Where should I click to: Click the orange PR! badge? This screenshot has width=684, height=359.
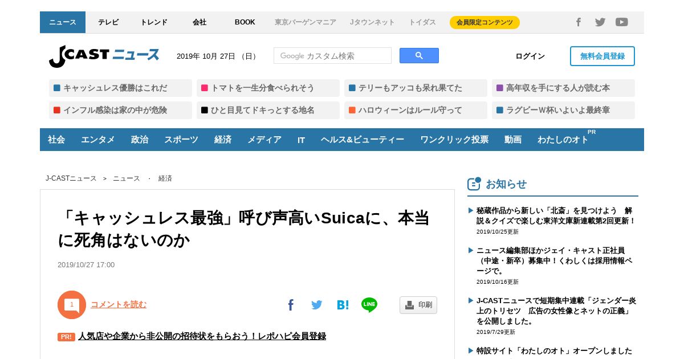tap(66, 337)
